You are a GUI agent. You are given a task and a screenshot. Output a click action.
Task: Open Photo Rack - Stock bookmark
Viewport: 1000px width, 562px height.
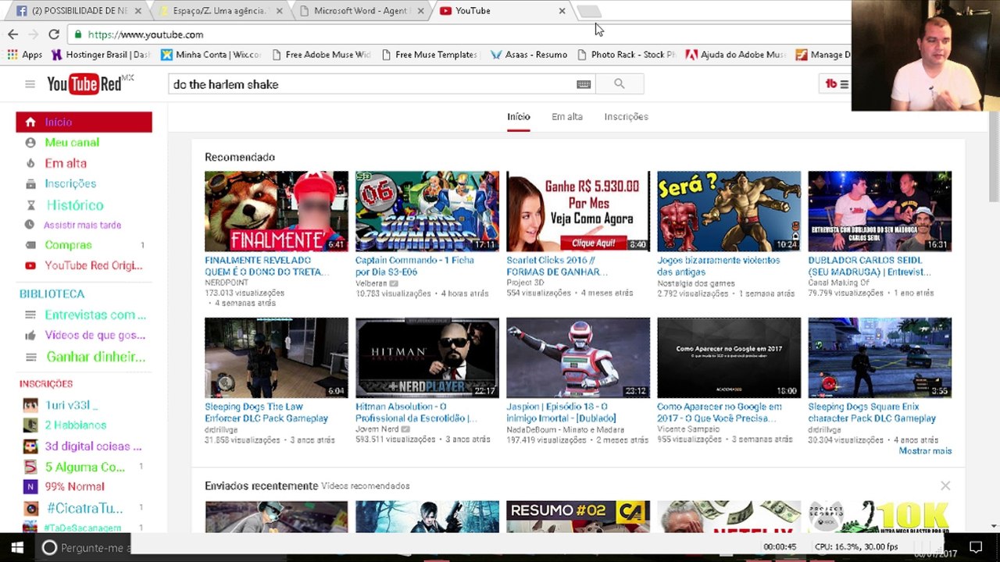coord(626,55)
